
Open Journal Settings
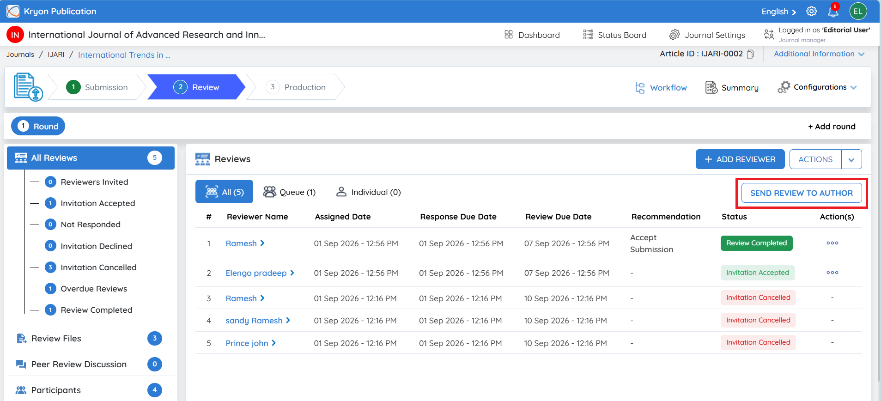tap(707, 35)
